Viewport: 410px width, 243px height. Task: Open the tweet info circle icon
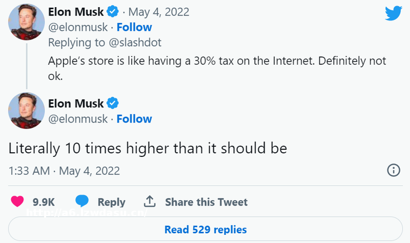point(393,170)
